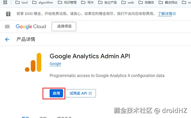Open the 独立产品 bookmarks folder
Image resolution: width=191 pixels, height=118 pixels.
point(108,2)
